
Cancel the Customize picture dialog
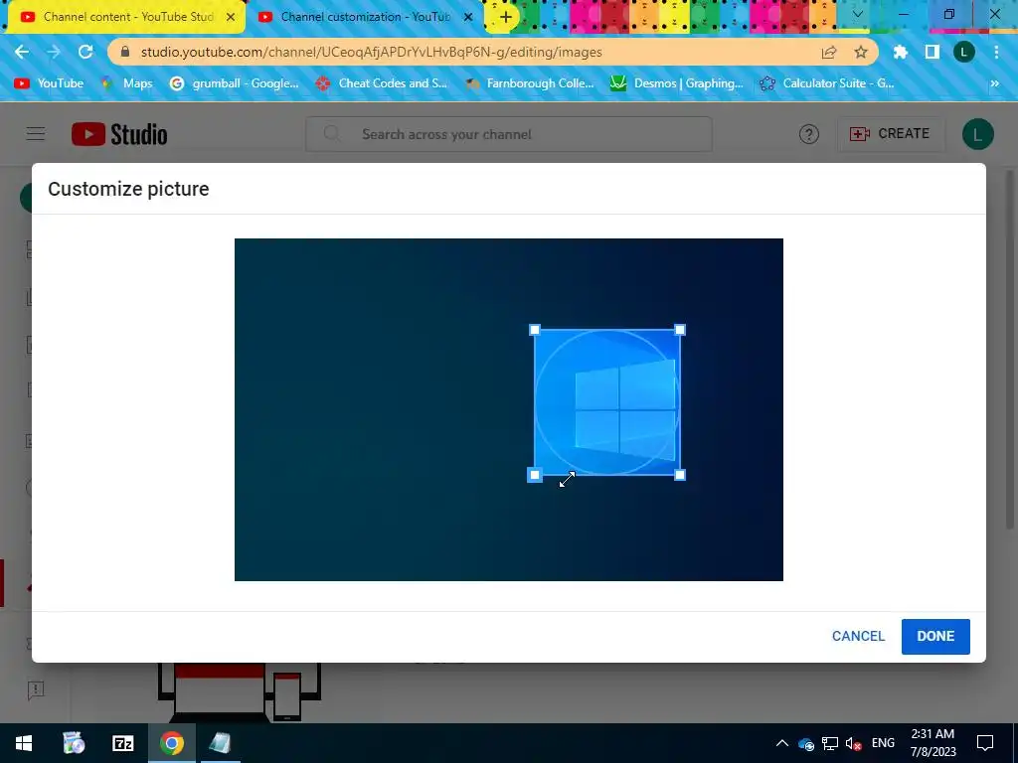click(858, 636)
